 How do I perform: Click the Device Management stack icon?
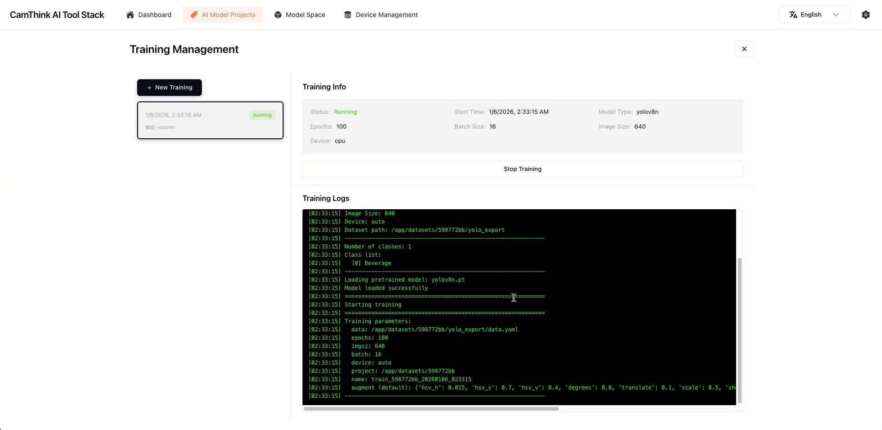point(348,15)
